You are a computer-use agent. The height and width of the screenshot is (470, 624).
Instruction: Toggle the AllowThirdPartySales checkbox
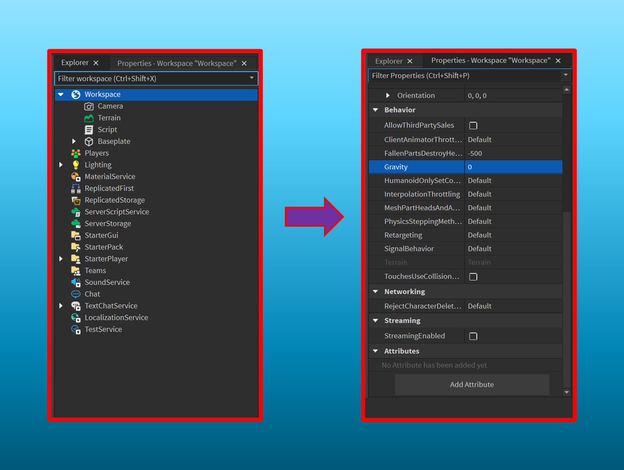[x=473, y=126]
